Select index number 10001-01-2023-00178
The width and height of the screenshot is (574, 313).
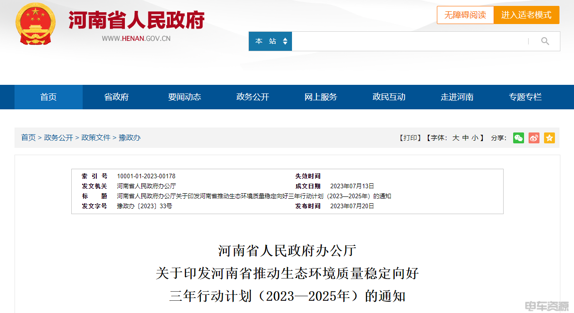[146, 176]
